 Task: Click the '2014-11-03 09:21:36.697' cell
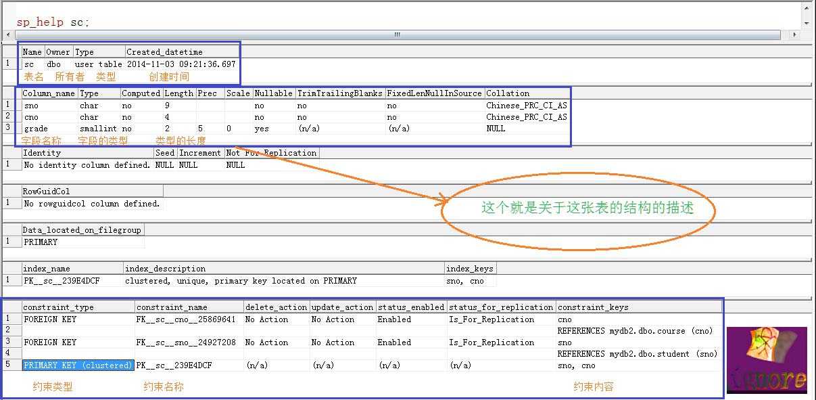coord(181,64)
